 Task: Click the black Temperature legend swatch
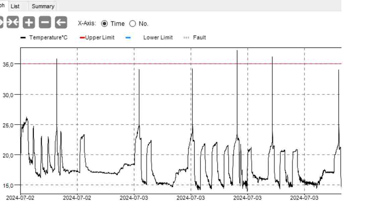click(23, 38)
